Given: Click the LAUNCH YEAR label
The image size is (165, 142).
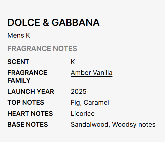Looking at the screenshot, I should click(x=31, y=92).
